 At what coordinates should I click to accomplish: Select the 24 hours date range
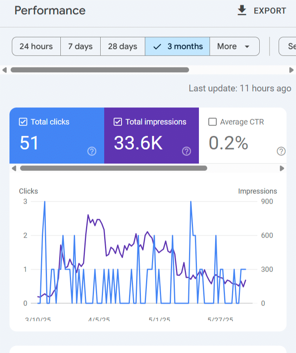coord(36,47)
